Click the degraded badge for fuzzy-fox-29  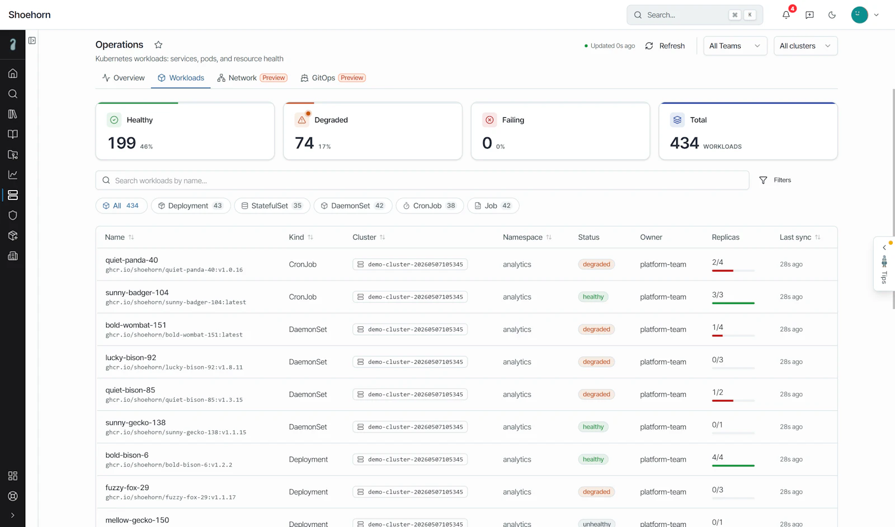tap(596, 492)
